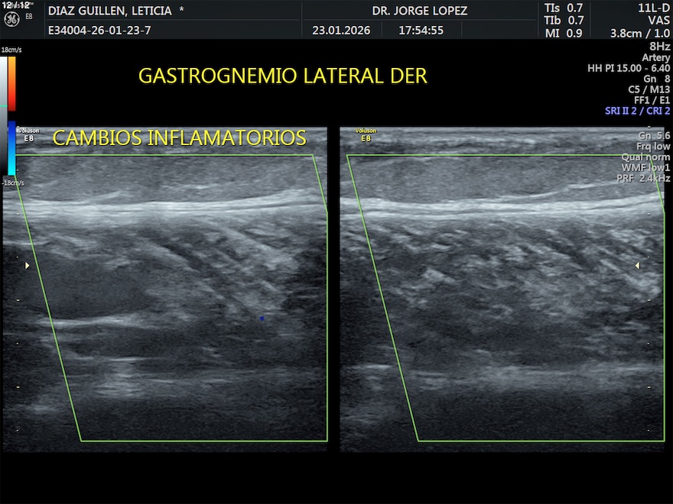
Task: Click the color Doppler velocity scale bar
Action: coord(11,116)
